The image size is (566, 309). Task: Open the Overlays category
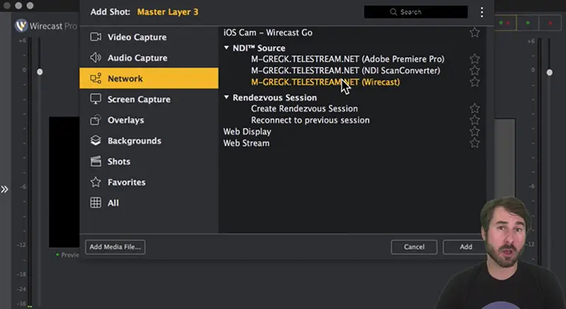coord(149,119)
